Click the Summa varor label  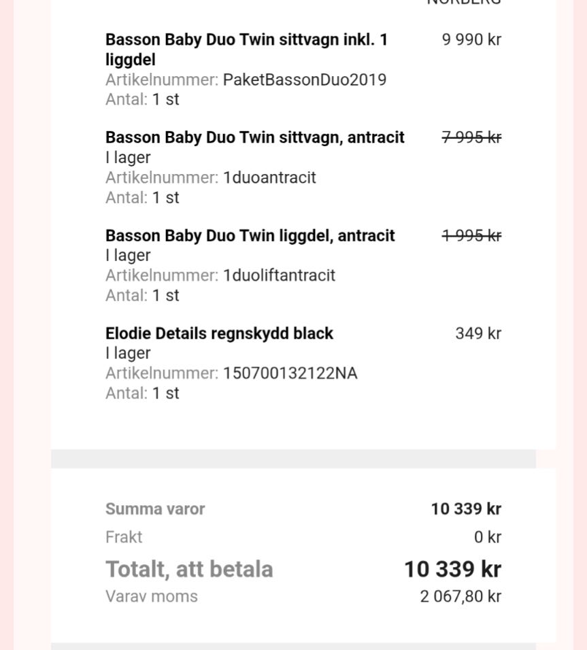155,509
